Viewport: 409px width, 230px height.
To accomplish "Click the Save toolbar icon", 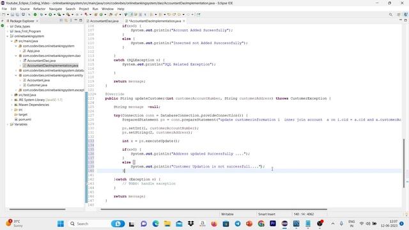I will [x=12, y=15].
